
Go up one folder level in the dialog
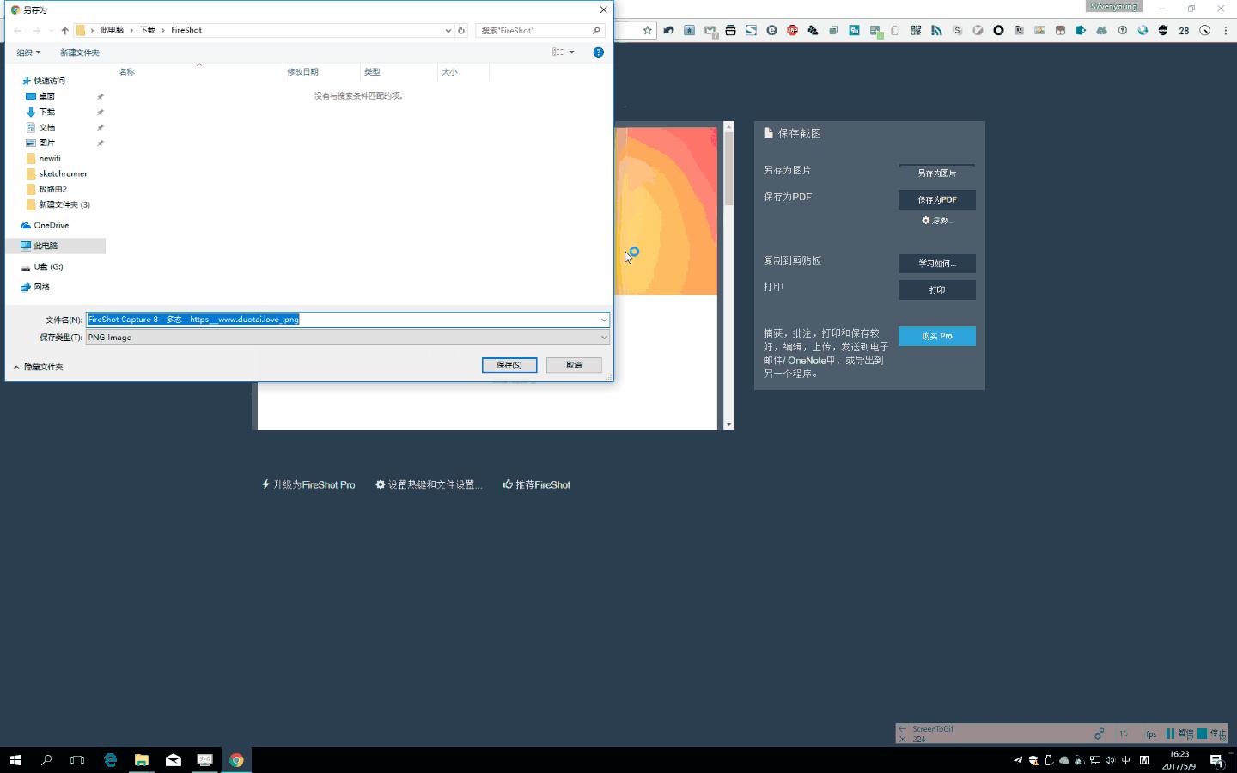64,30
